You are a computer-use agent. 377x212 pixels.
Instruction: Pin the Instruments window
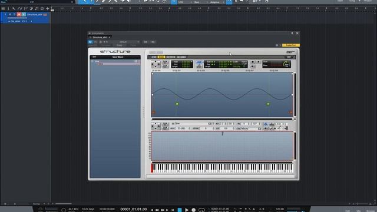(292, 33)
